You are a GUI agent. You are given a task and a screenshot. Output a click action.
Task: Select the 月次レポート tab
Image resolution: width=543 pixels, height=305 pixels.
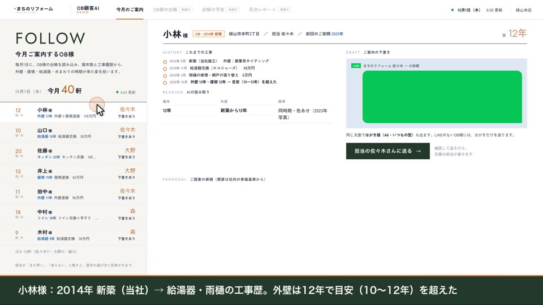coord(269,10)
